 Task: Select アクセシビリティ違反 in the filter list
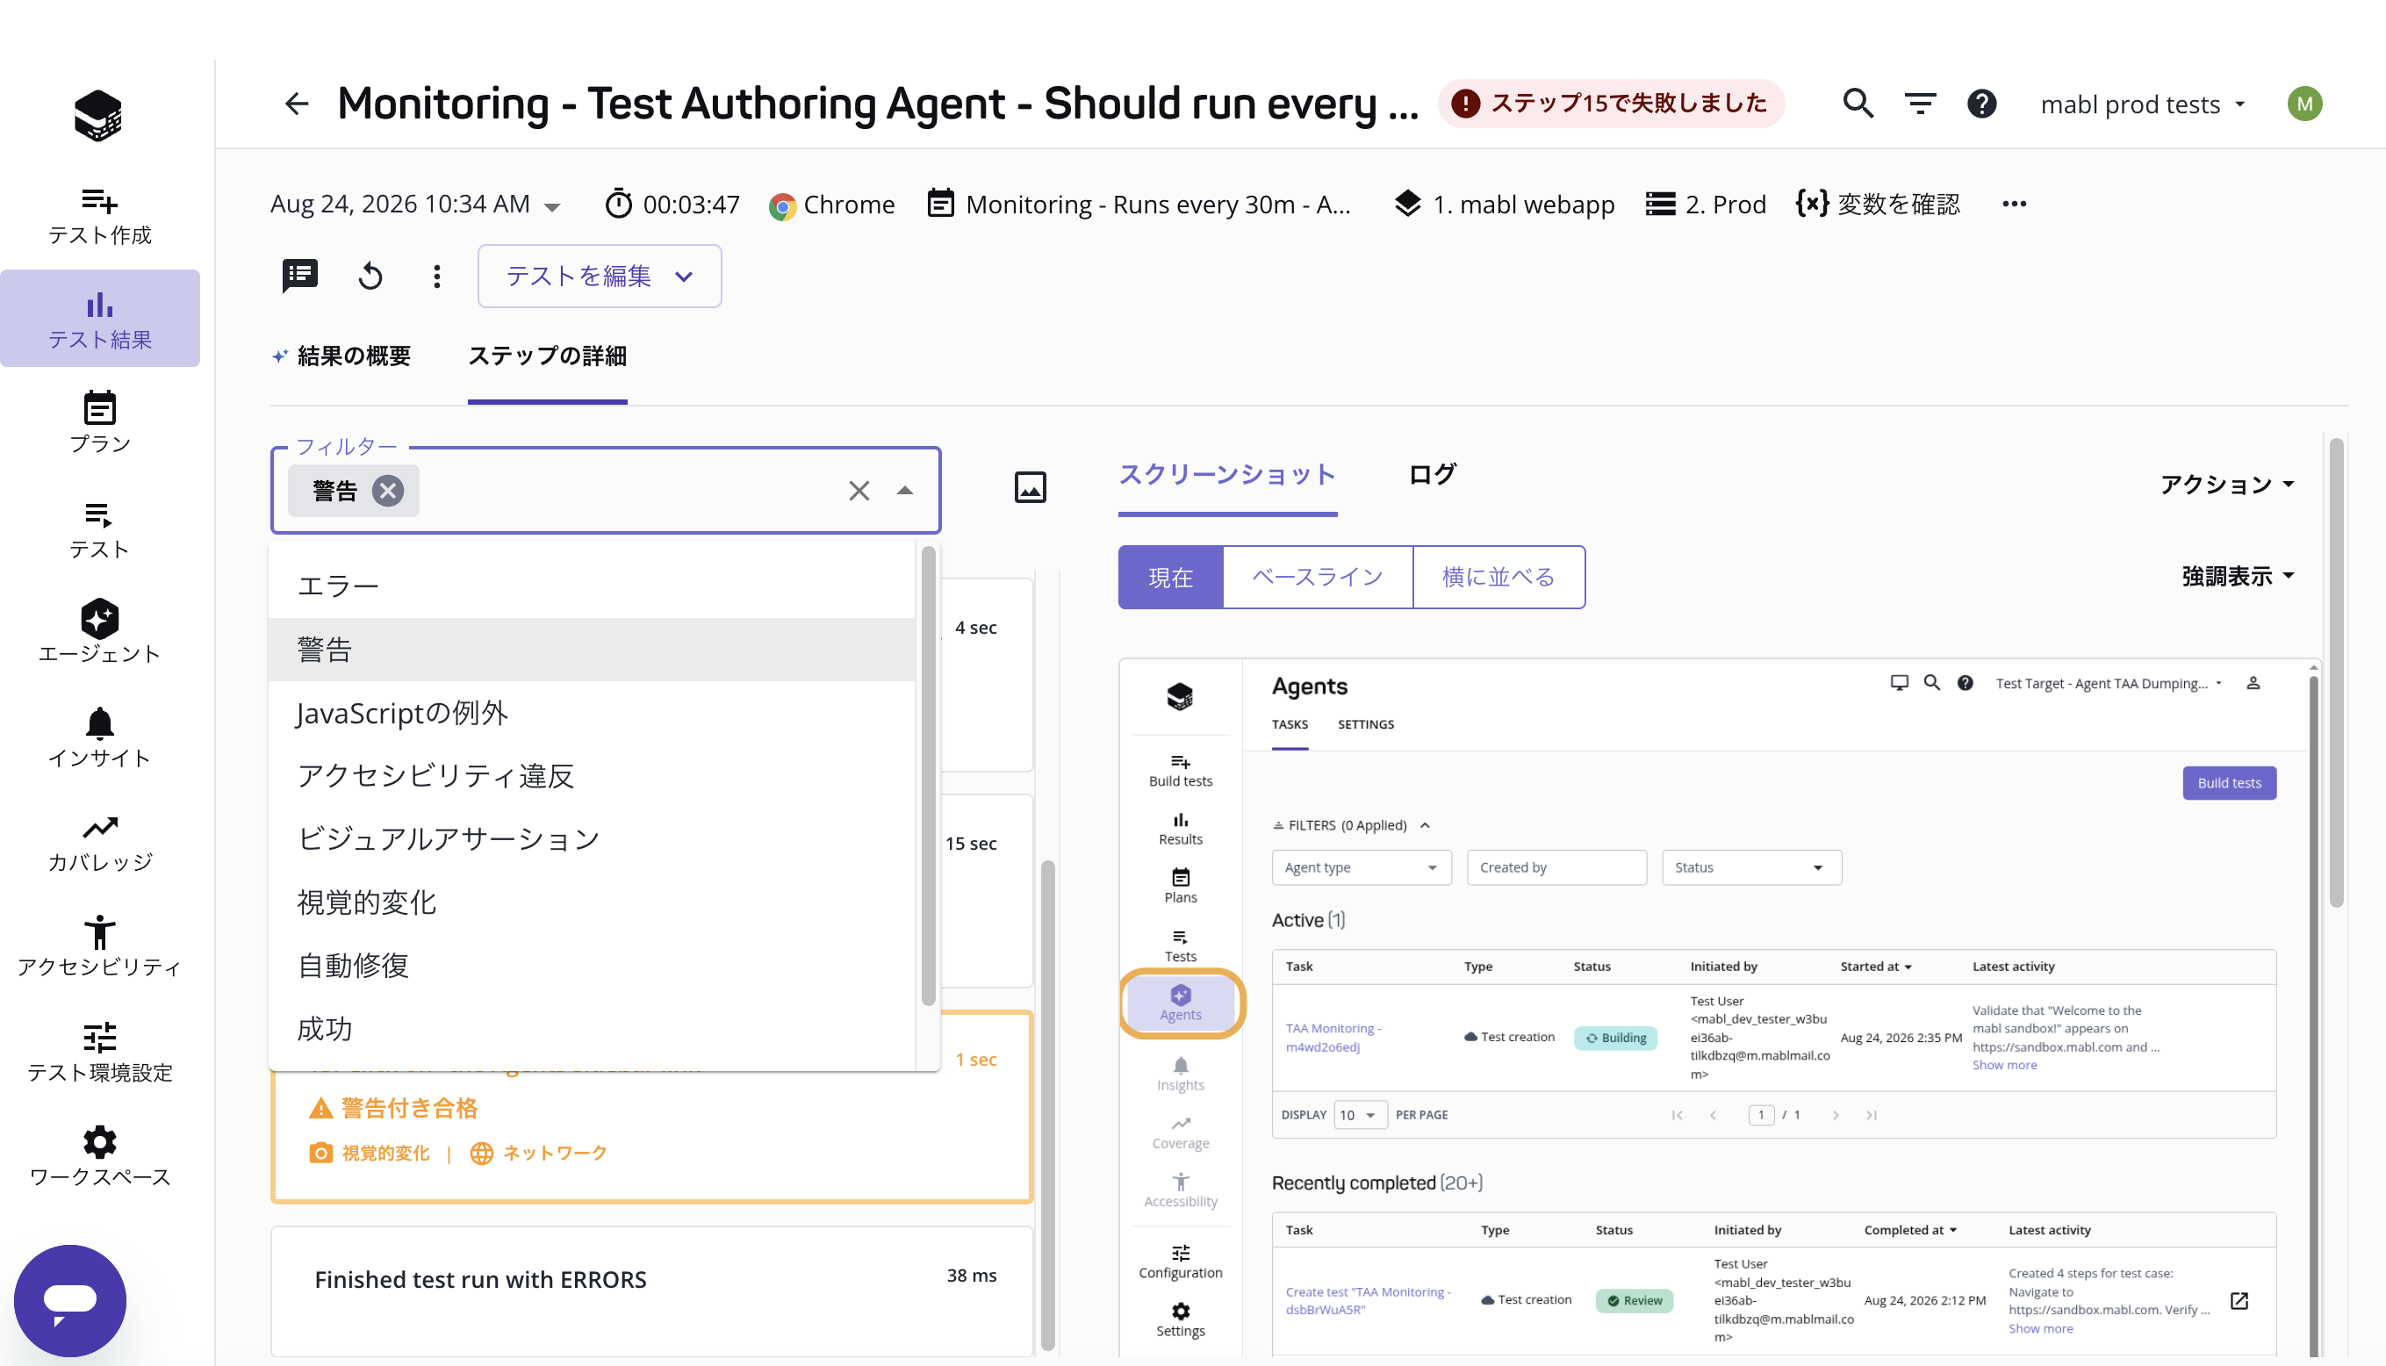[592, 776]
